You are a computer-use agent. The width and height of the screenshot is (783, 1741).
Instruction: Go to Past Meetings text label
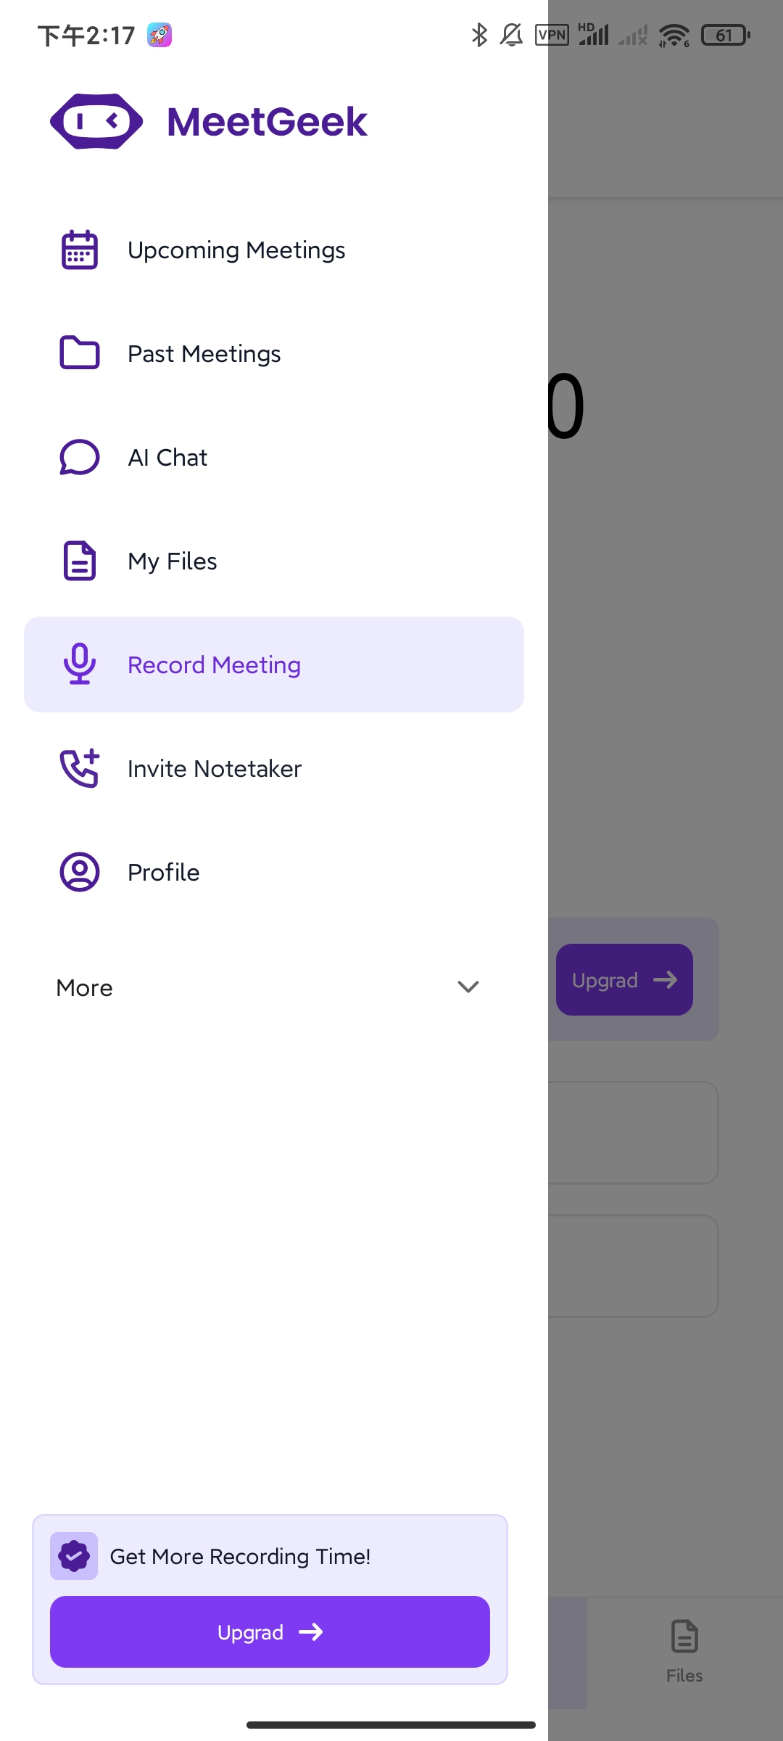[204, 354]
